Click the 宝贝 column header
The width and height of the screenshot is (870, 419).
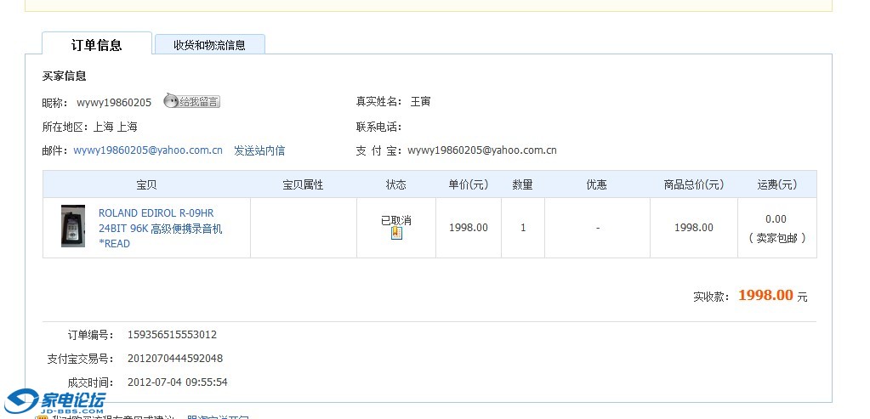click(146, 184)
